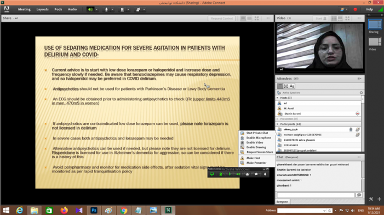Choose Start Private Chat from context menu
Image resolution: width=384 pixels, height=215 pixels.
[256, 133]
